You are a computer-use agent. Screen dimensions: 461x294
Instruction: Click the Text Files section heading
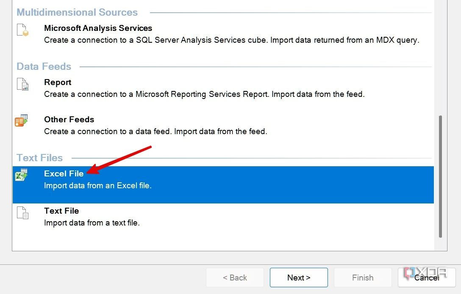tap(39, 157)
